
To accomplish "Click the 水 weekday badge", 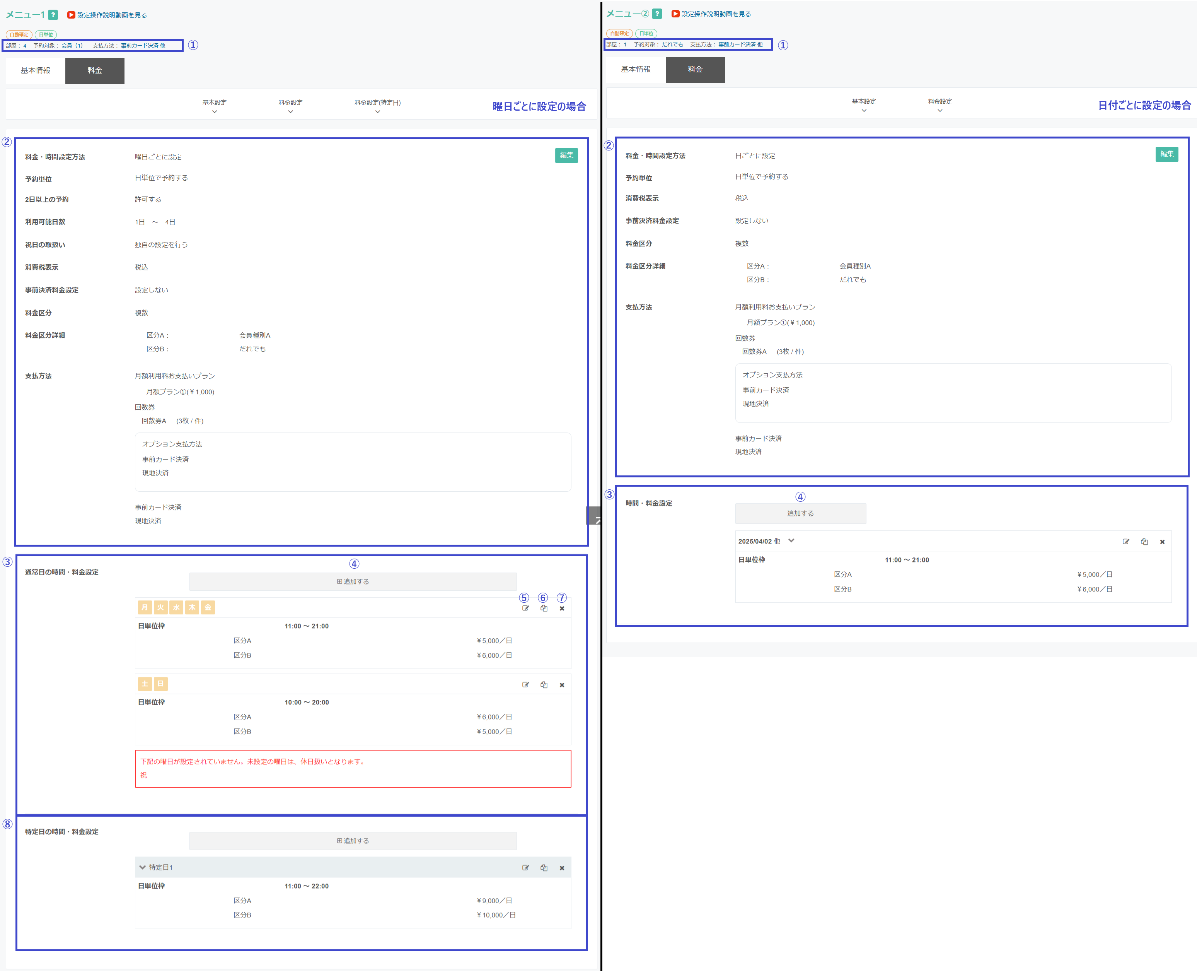I will pyautogui.click(x=177, y=607).
